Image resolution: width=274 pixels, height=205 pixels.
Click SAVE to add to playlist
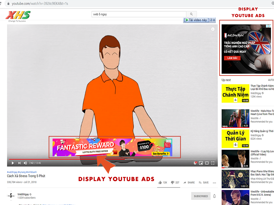(203, 182)
